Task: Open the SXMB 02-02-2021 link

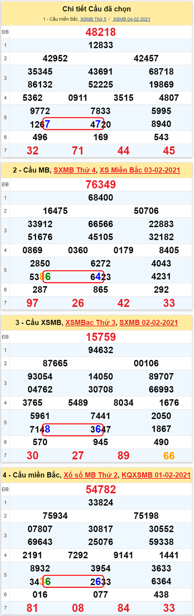Action: pos(149,322)
